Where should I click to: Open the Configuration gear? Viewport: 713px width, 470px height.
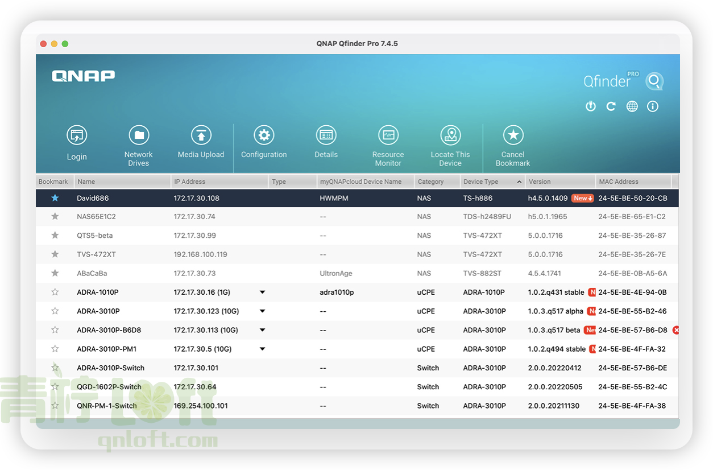click(264, 135)
